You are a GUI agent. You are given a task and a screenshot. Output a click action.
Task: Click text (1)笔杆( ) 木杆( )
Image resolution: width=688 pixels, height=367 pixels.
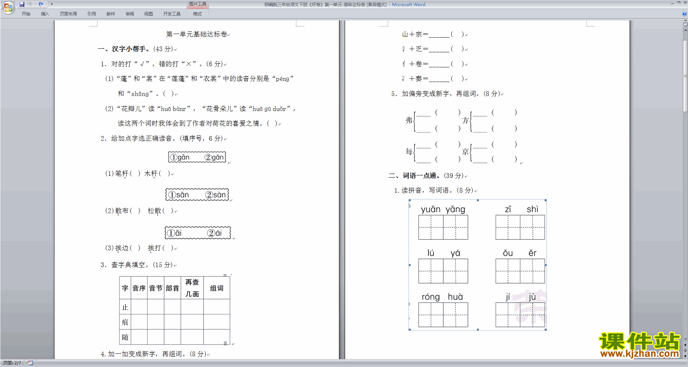138,174
